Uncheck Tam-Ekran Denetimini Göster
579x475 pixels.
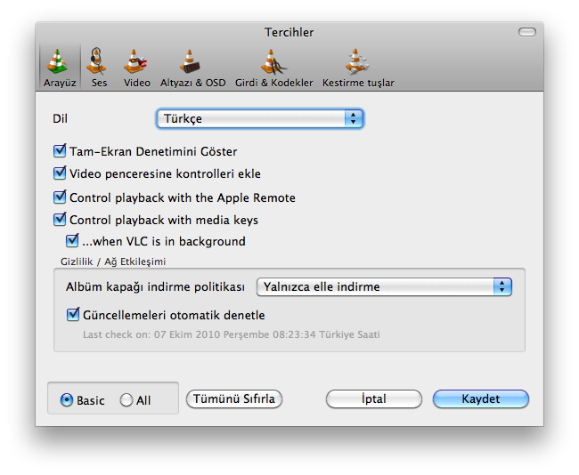tap(61, 152)
